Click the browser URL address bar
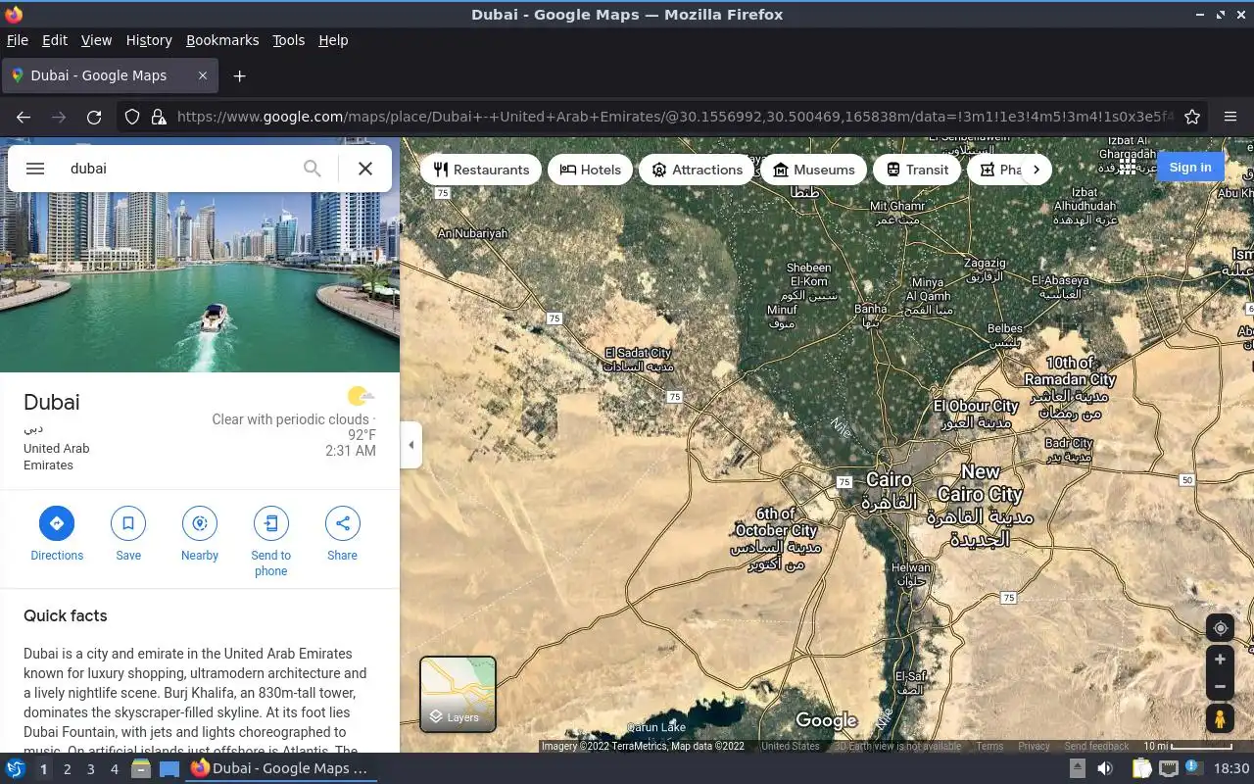 point(674,117)
